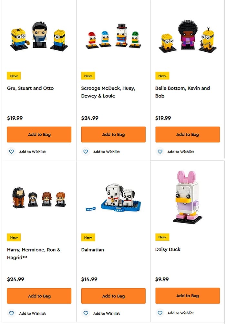View the Daisy Duck product image

point(188,197)
